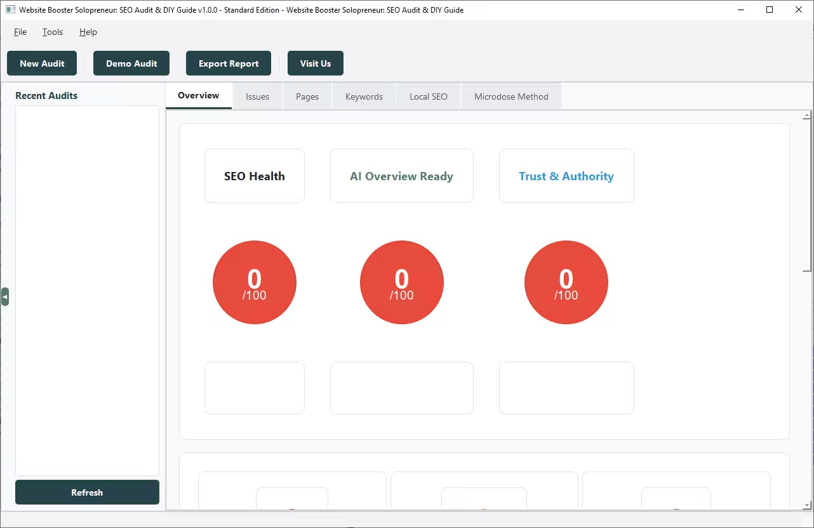Viewport: 814px width, 528px height.
Task: Click the scrollbar down arrow
Action: pos(807,505)
